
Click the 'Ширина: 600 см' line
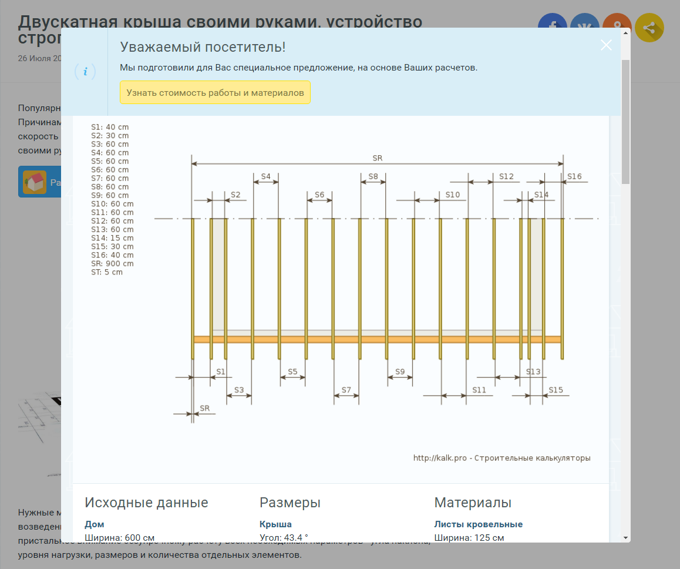click(119, 537)
